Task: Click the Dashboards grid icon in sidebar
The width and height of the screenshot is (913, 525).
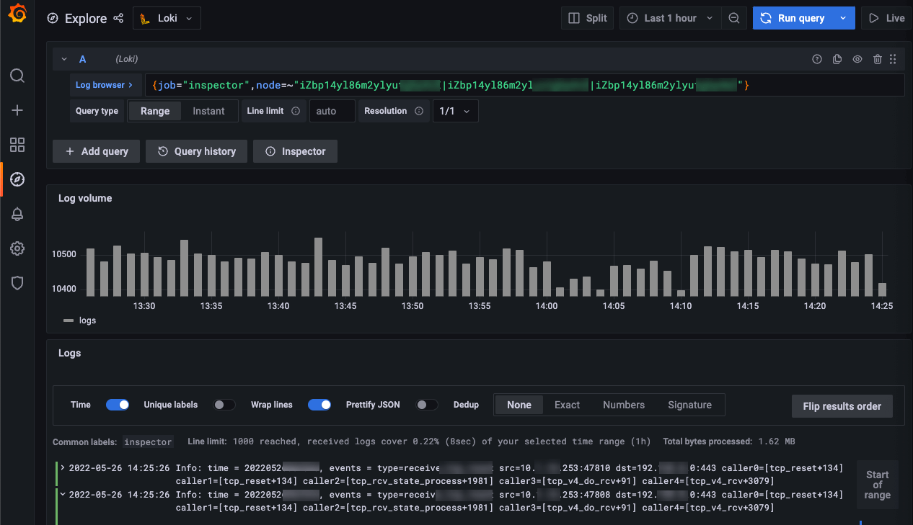Action: click(17, 145)
